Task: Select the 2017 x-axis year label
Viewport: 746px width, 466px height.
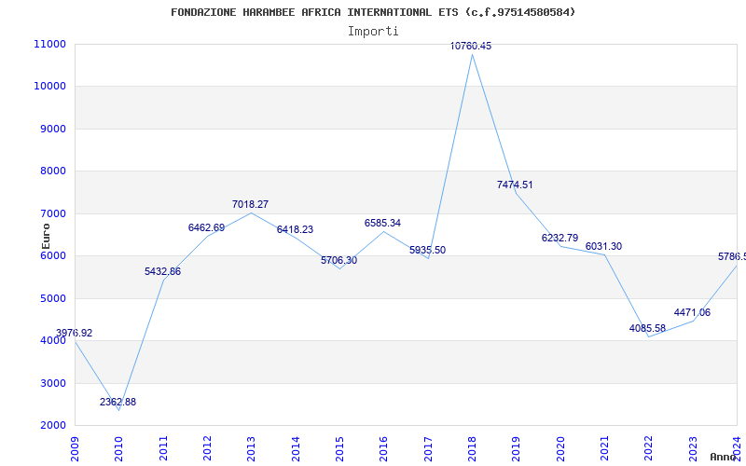Action: point(428,449)
